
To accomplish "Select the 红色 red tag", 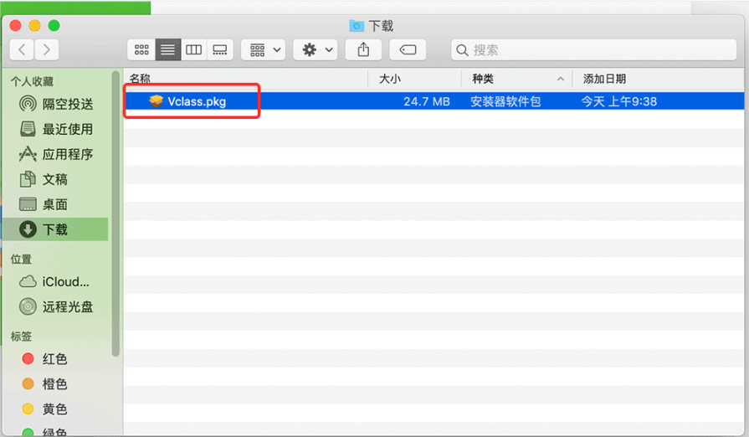I will click(x=54, y=359).
